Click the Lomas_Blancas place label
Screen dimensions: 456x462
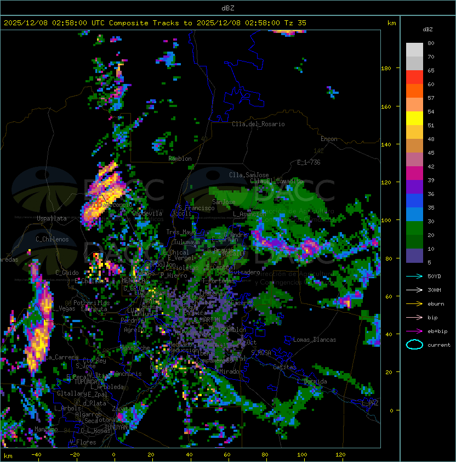coord(315,340)
